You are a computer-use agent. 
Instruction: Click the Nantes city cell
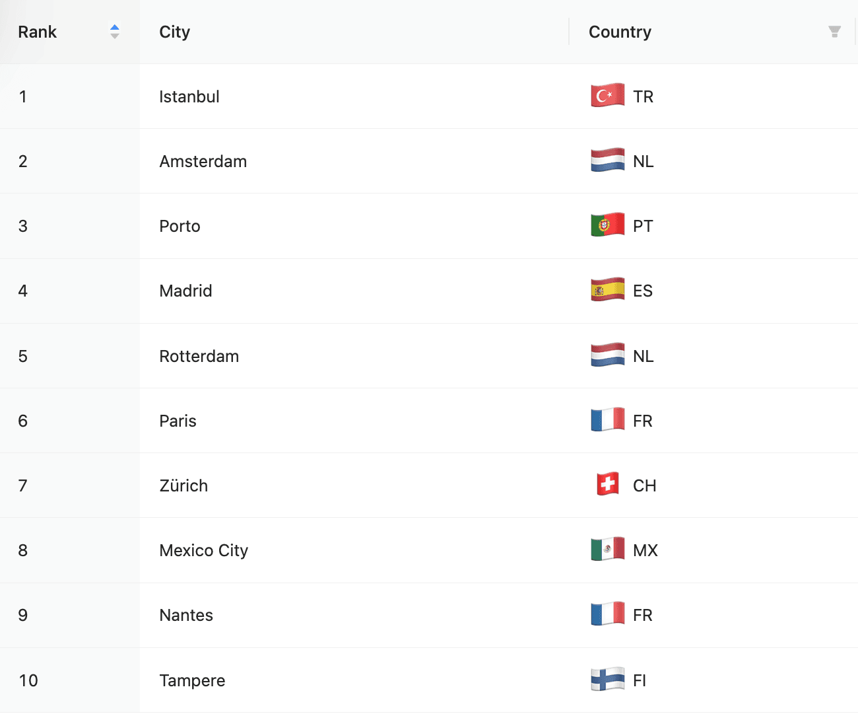tap(354, 615)
